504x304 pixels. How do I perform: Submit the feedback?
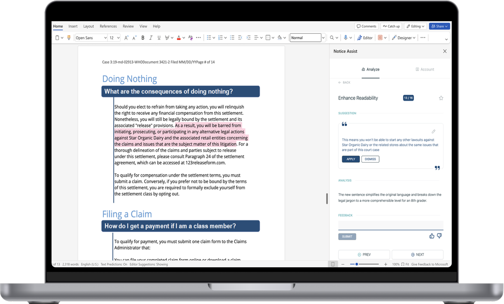coord(347,237)
